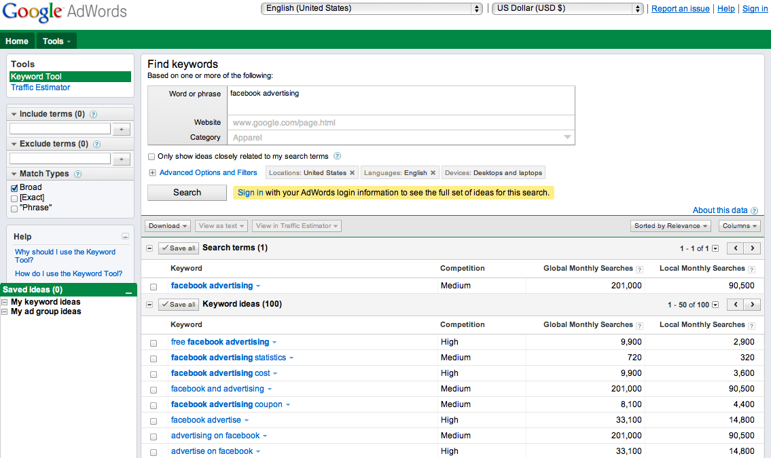Open the Download dropdown
771x458 pixels.
(x=168, y=226)
